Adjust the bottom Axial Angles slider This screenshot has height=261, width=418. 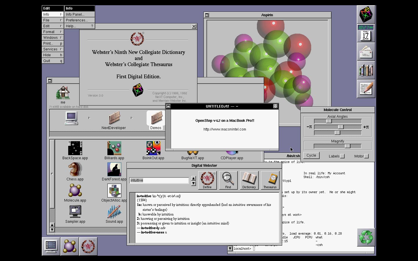click(338, 133)
